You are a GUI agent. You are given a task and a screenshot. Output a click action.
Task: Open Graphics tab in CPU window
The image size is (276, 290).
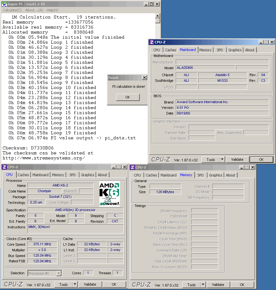pyautogui.click(x=88, y=175)
